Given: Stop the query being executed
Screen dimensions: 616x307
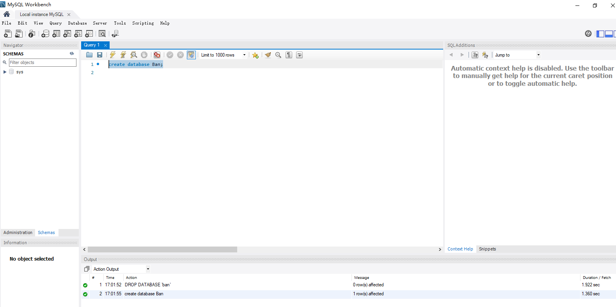Looking at the screenshot, I should (x=144, y=55).
